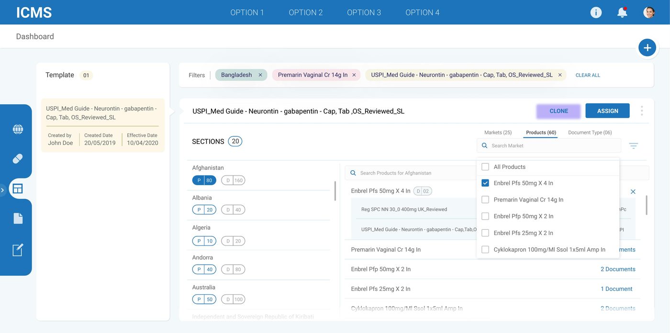Uncheck Enbrel Pfs 50mg X 4 In
Image resolution: width=670 pixels, height=333 pixels.
[485, 183]
